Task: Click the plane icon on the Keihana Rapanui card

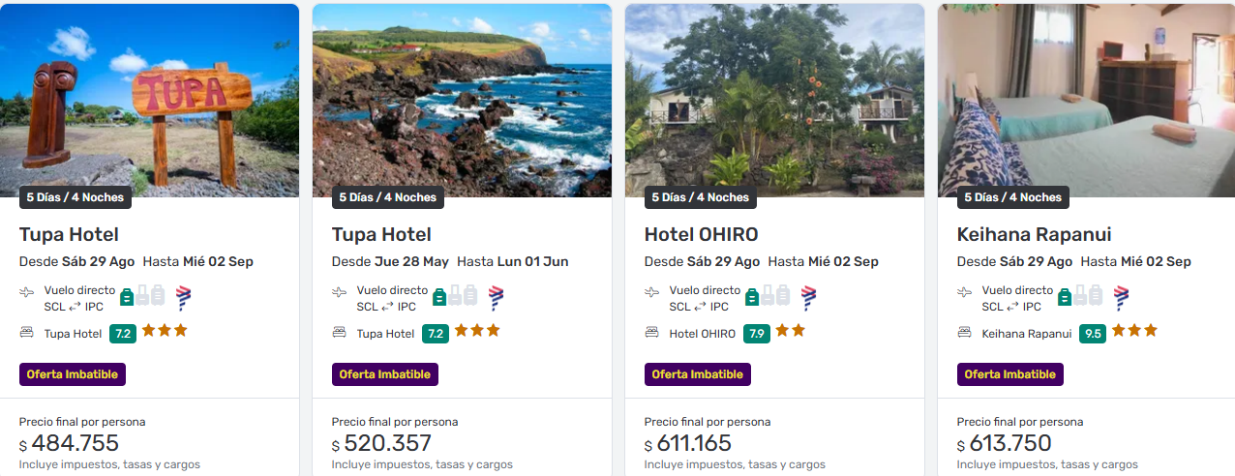Action: (965, 291)
